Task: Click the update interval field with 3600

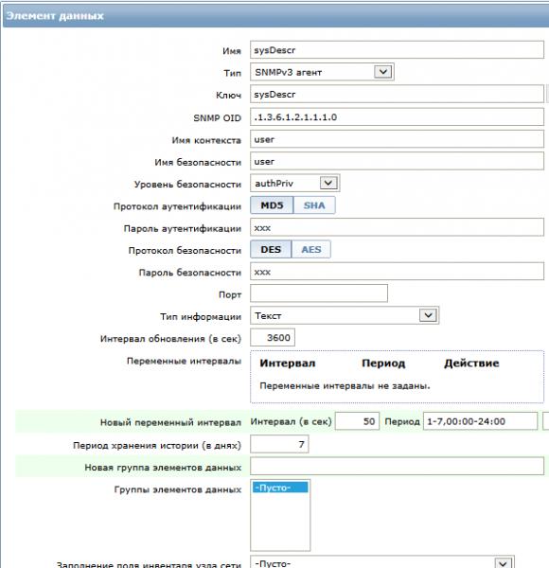Action: (273, 338)
